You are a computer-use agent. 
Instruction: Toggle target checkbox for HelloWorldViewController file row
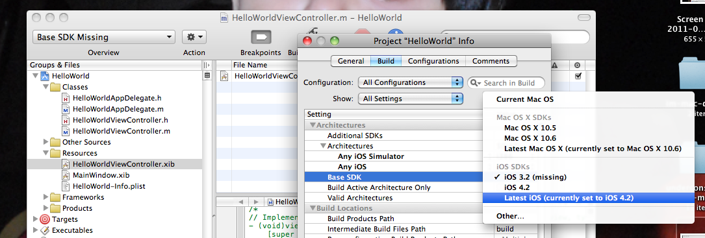pyautogui.click(x=578, y=76)
